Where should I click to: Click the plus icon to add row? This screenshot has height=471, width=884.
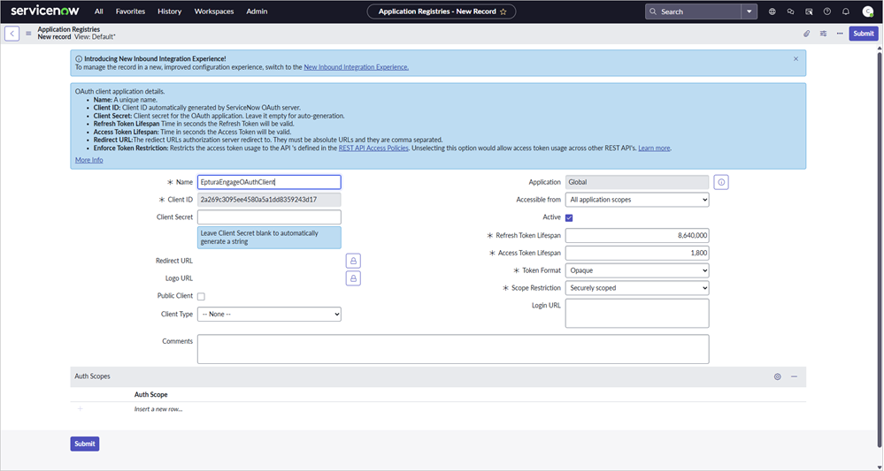point(80,408)
